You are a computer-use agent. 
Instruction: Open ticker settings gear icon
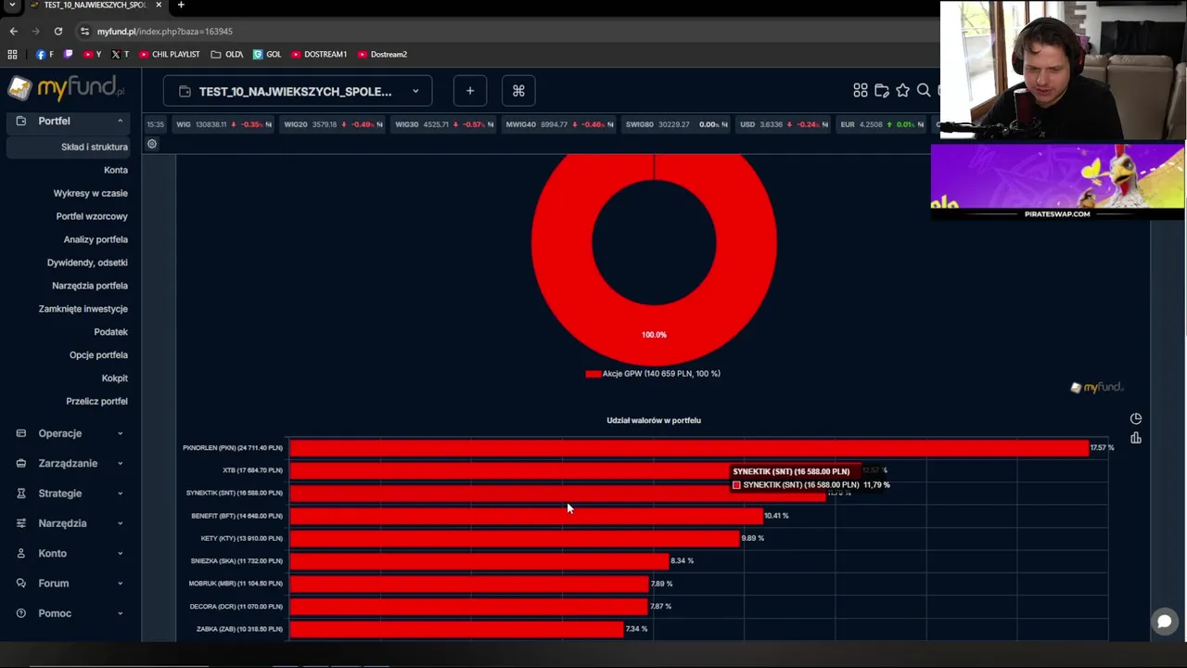pos(152,144)
